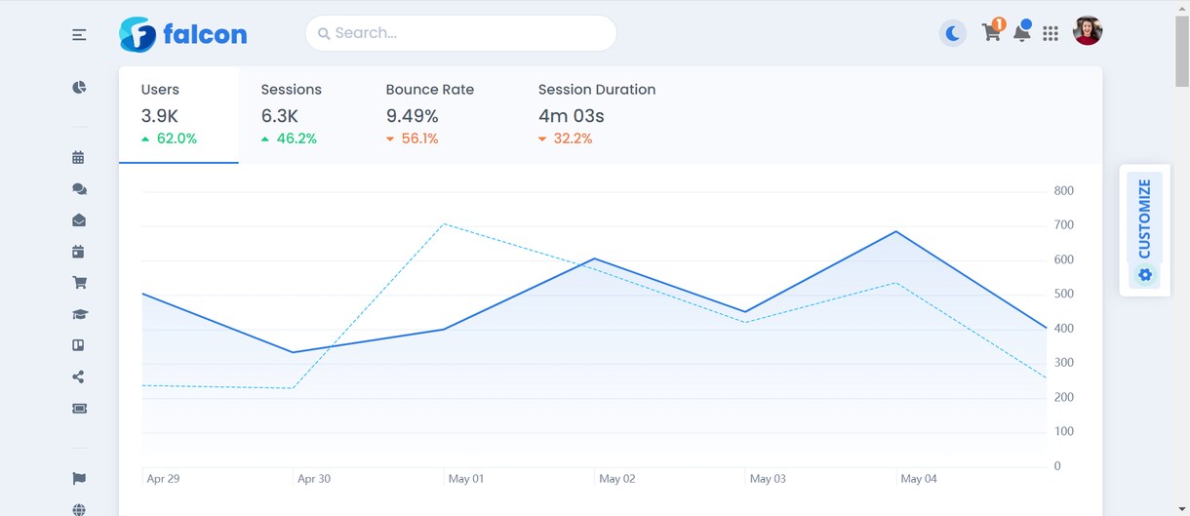Open the social share sidebar icon

pos(78,377)
